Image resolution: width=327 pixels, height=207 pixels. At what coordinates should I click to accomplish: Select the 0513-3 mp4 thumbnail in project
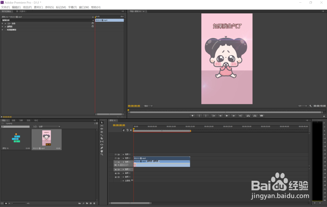[x=46, y=138]
